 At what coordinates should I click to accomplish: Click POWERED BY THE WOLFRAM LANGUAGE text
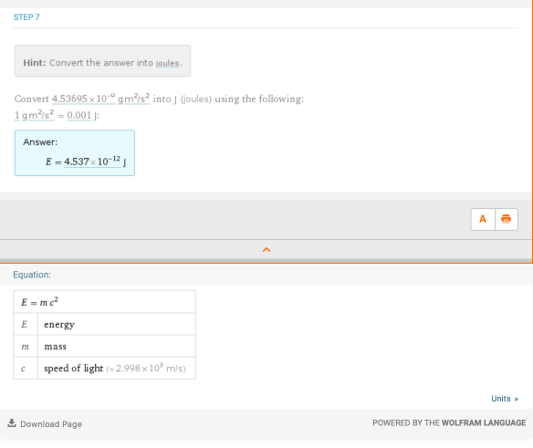tap(449, 422)
